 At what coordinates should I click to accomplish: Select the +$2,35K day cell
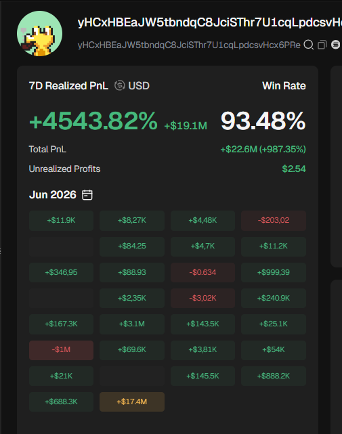click(x=132, y=298)
